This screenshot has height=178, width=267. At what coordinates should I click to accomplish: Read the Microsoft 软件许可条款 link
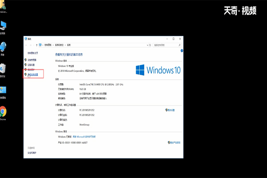(x=84, y=137)
